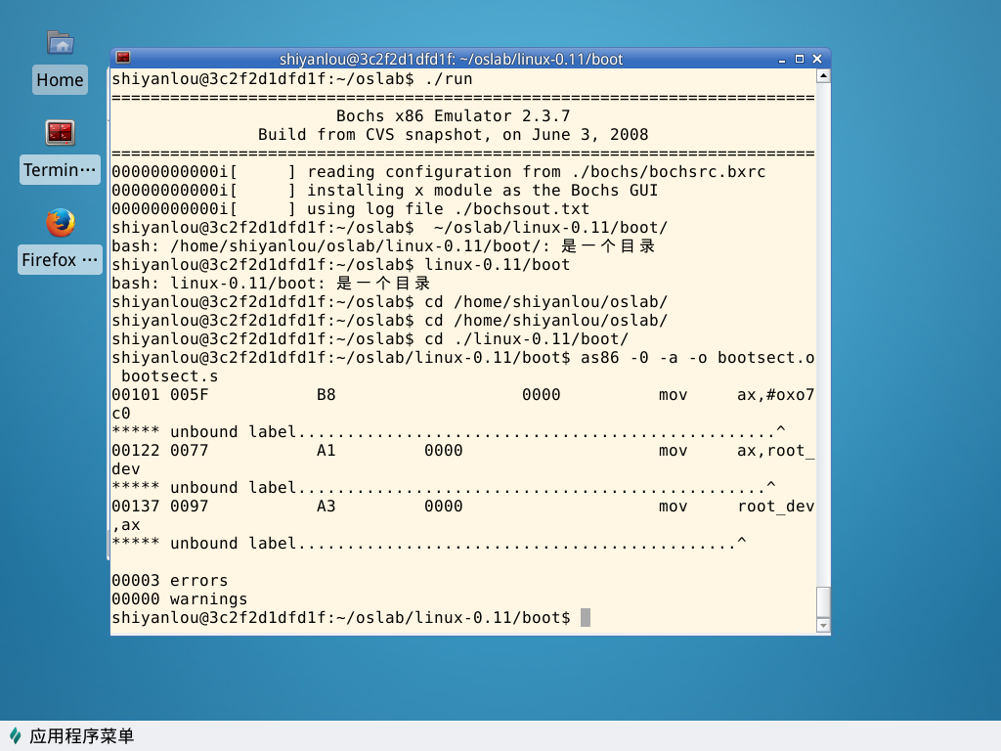Maximize the terminal window
This screenshot has width=1001, height=751.
pos(799,59)
